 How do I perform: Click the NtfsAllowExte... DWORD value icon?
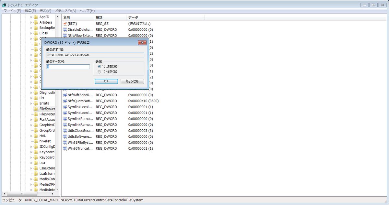[x=65, y=36]
